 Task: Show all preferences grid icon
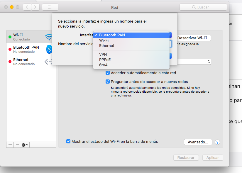[x=50, y=7]
